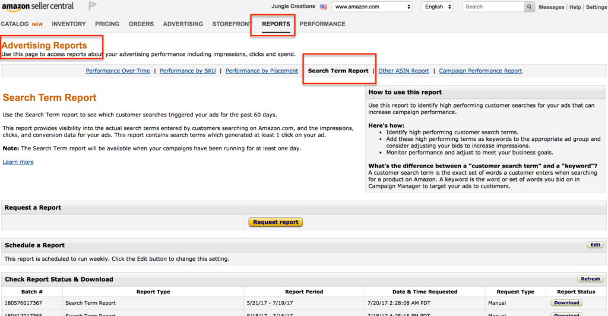
Task: Open the www.amazon.com marketplace dropdown
Action: (372, 7)
